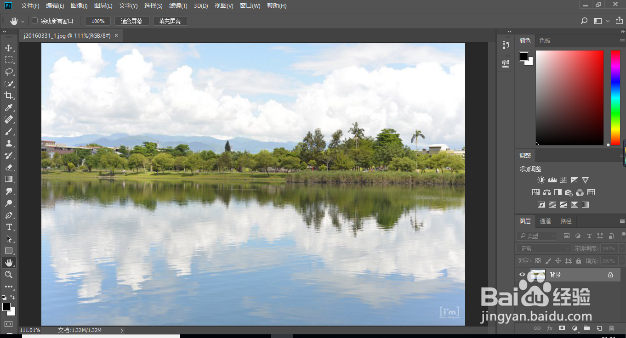Viewport: 626px width, 338px height.
Task: Select the Path Selection tool
Action: click(x=8, y=239)
